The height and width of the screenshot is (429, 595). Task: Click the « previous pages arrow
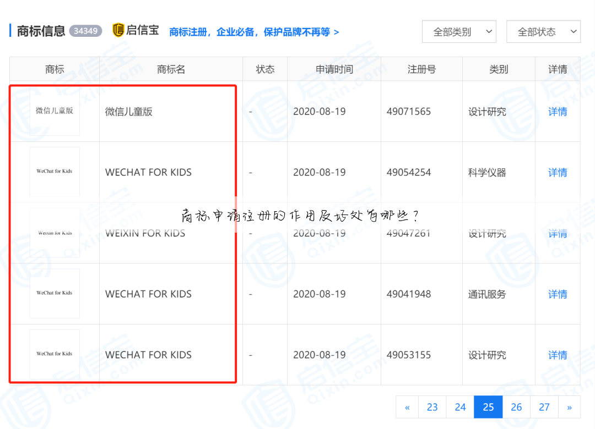[407, 407]
